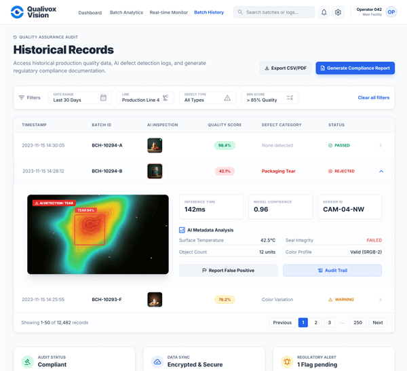This screenshot has height=371, width=407.
Task: Switch to the Real-time Monitor tab
Action: coord(168,12)
